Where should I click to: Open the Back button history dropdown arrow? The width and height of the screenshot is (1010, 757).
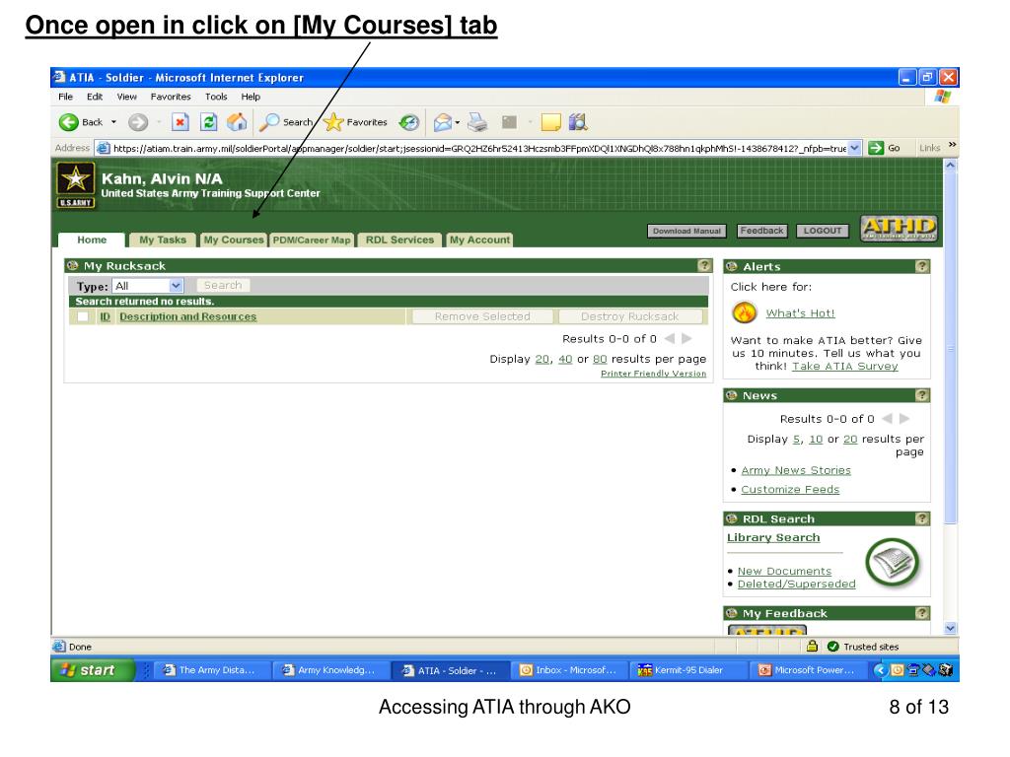tap(114, 122)
